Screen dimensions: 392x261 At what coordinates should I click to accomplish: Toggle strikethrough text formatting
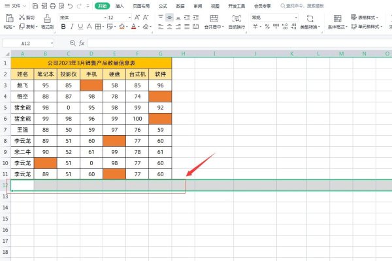(90, 27)
